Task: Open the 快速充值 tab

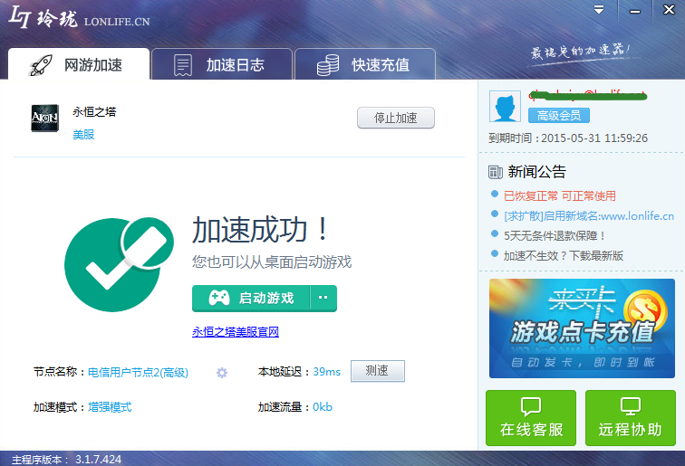Action: point(365,64)
